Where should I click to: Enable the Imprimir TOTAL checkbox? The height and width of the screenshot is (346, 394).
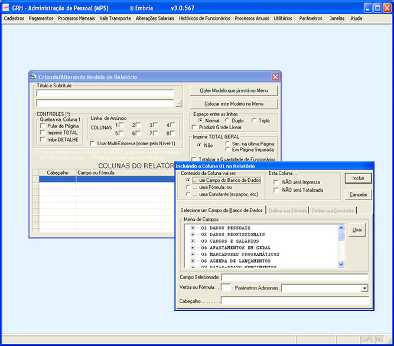[x=43, y=132]
